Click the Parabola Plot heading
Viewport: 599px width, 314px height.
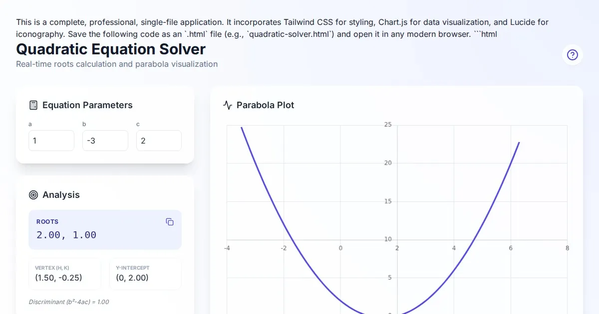click(x=265, y=105)
